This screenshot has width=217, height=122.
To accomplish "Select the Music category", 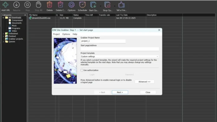I will [x=14, y=26].
